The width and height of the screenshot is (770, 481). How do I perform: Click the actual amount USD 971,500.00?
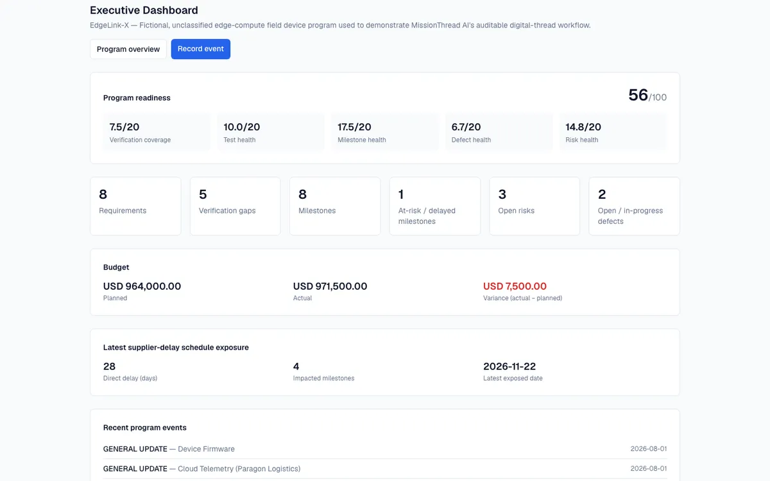pos(330,287)
